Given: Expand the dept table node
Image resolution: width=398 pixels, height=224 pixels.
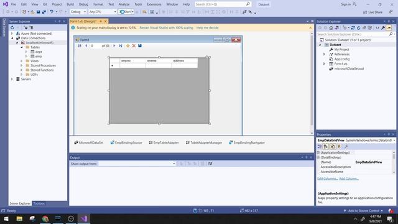Looking at the screenshot, I should 26,52.
